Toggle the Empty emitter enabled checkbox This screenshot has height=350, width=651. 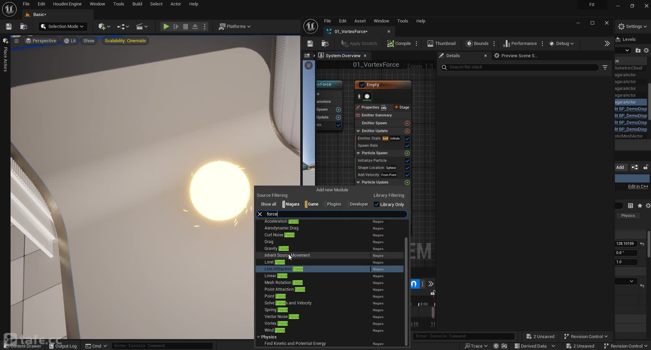(x=362, y=85)
